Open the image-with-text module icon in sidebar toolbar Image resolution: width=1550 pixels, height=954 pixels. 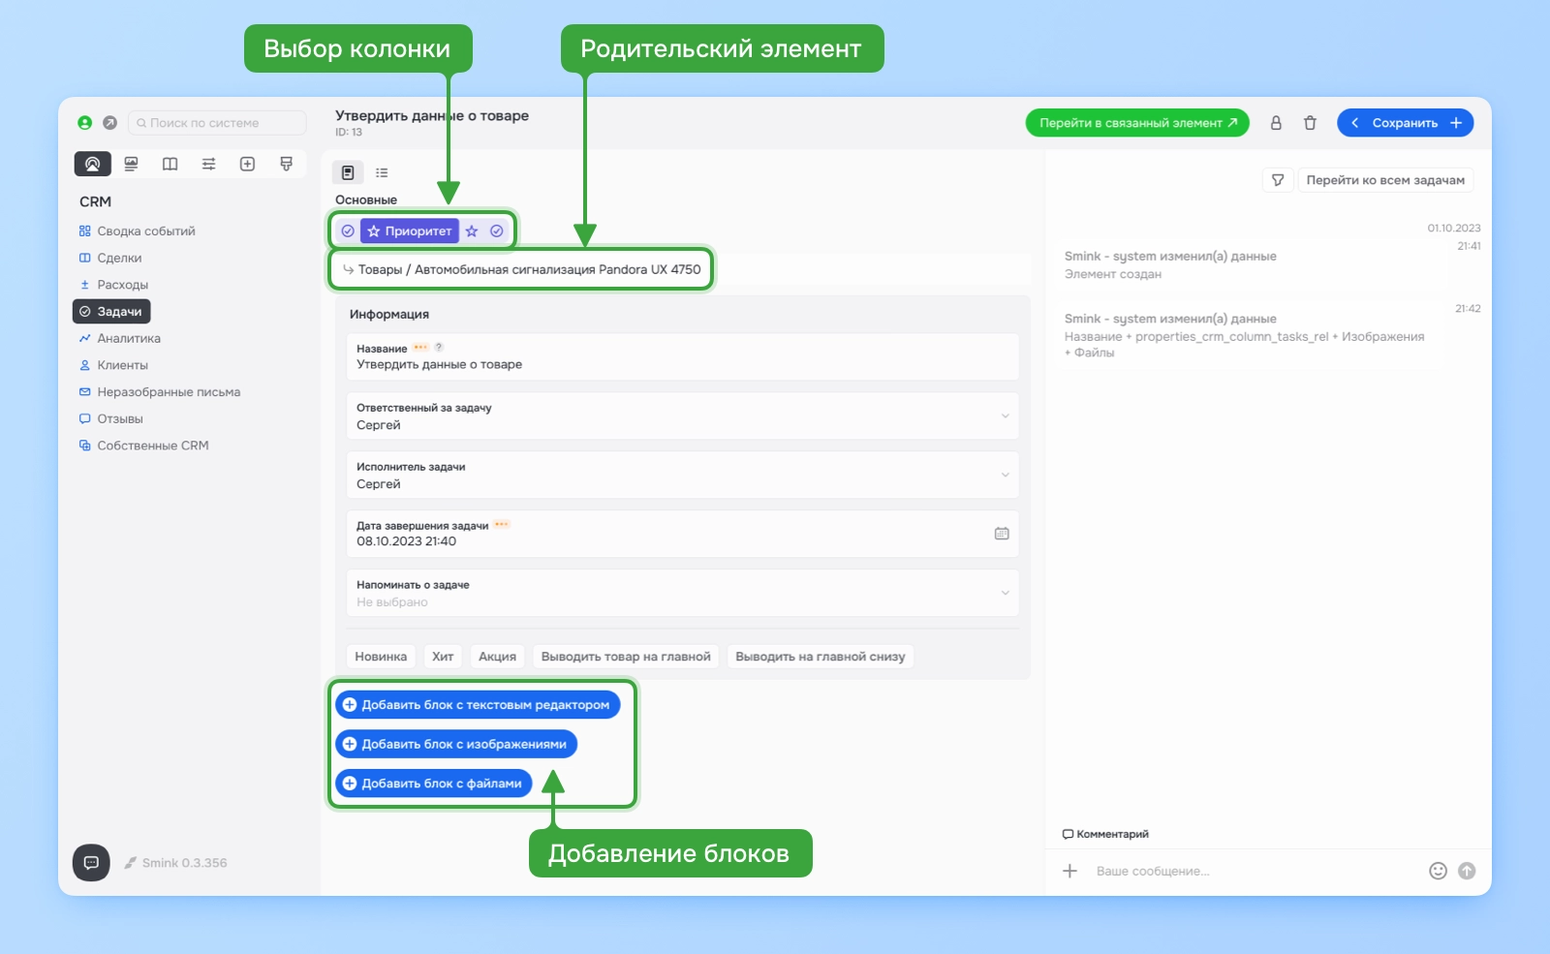131,164
